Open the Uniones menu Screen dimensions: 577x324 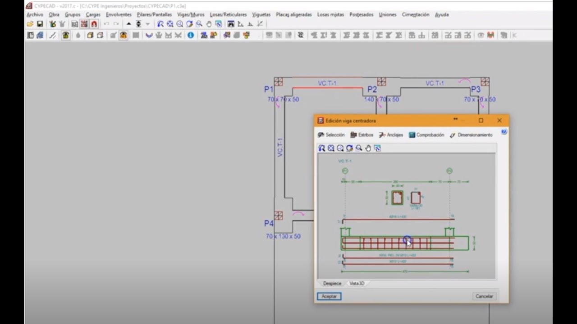coord(388,14)
